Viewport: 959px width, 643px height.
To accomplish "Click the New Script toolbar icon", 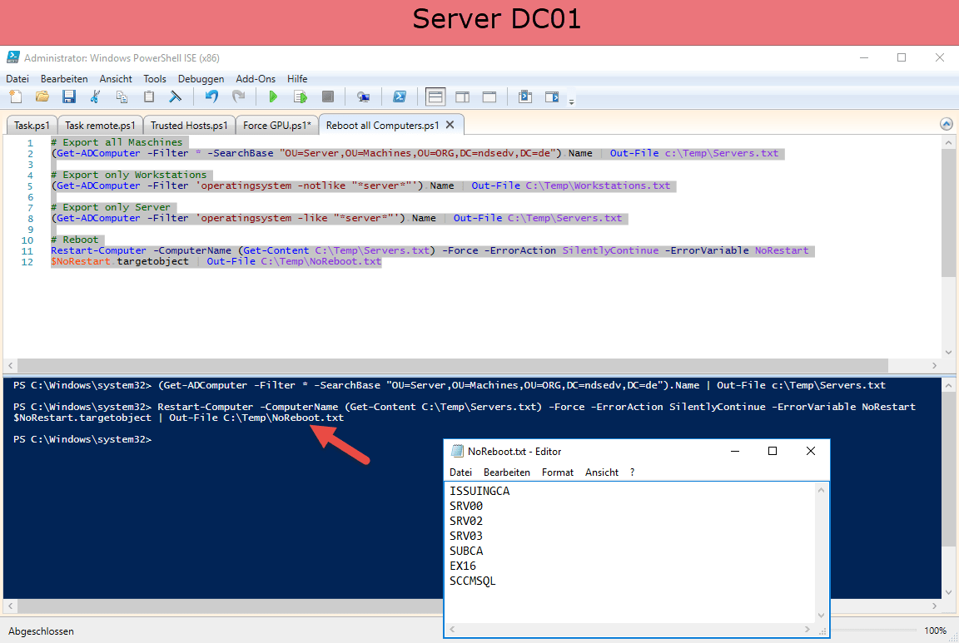I will 15,96.
